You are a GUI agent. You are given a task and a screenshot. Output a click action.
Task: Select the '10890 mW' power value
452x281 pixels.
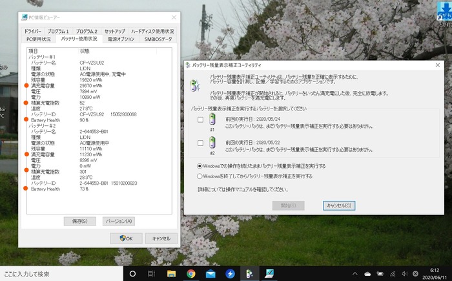click(x=90, y=98)
